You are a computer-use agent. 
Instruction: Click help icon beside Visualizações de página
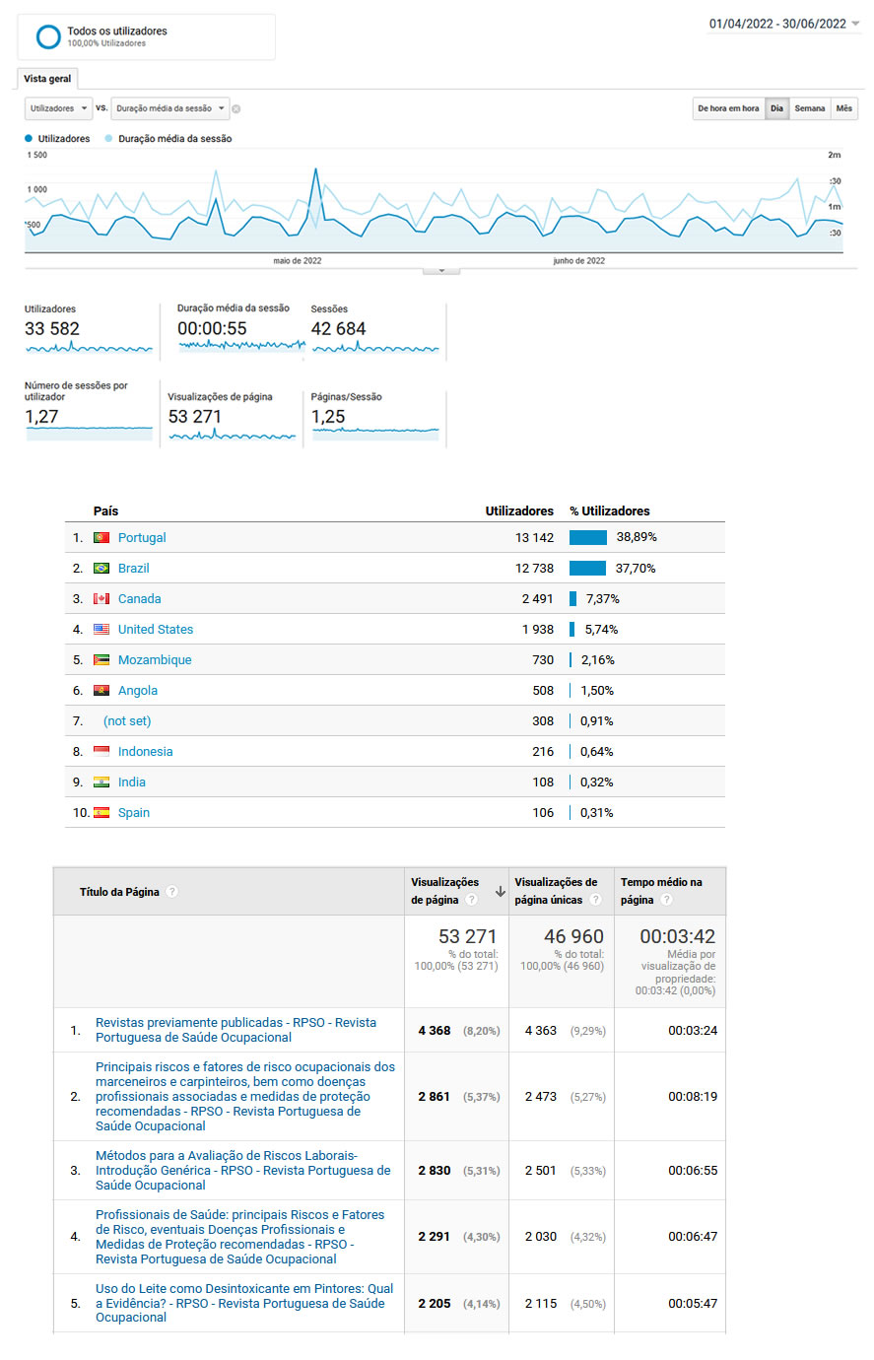(x=471, y=900)
